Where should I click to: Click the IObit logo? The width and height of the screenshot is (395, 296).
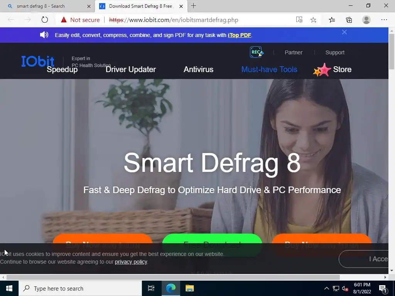(38, 61)
